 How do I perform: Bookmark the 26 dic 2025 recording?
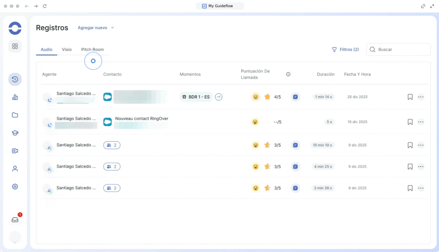[410, 97]
